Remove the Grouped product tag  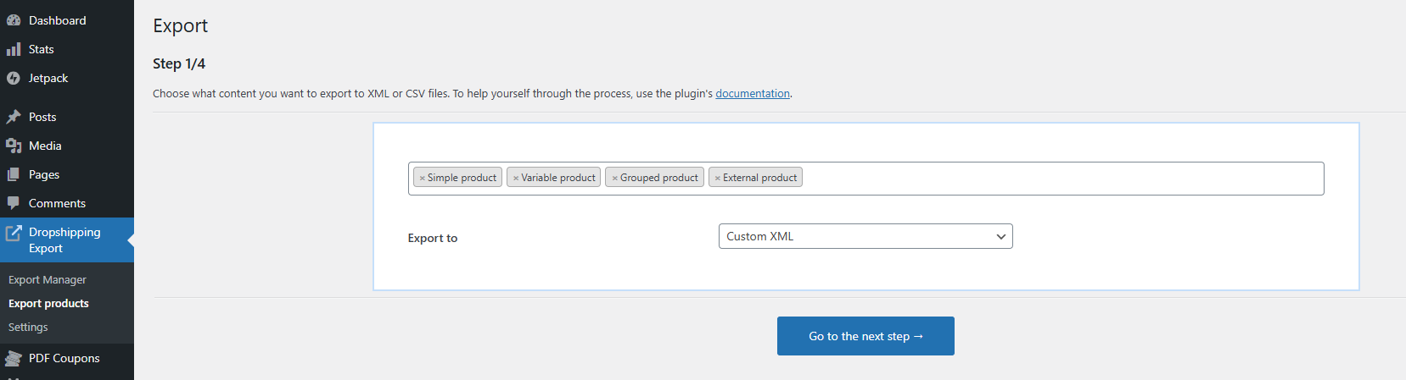[614, 178]
